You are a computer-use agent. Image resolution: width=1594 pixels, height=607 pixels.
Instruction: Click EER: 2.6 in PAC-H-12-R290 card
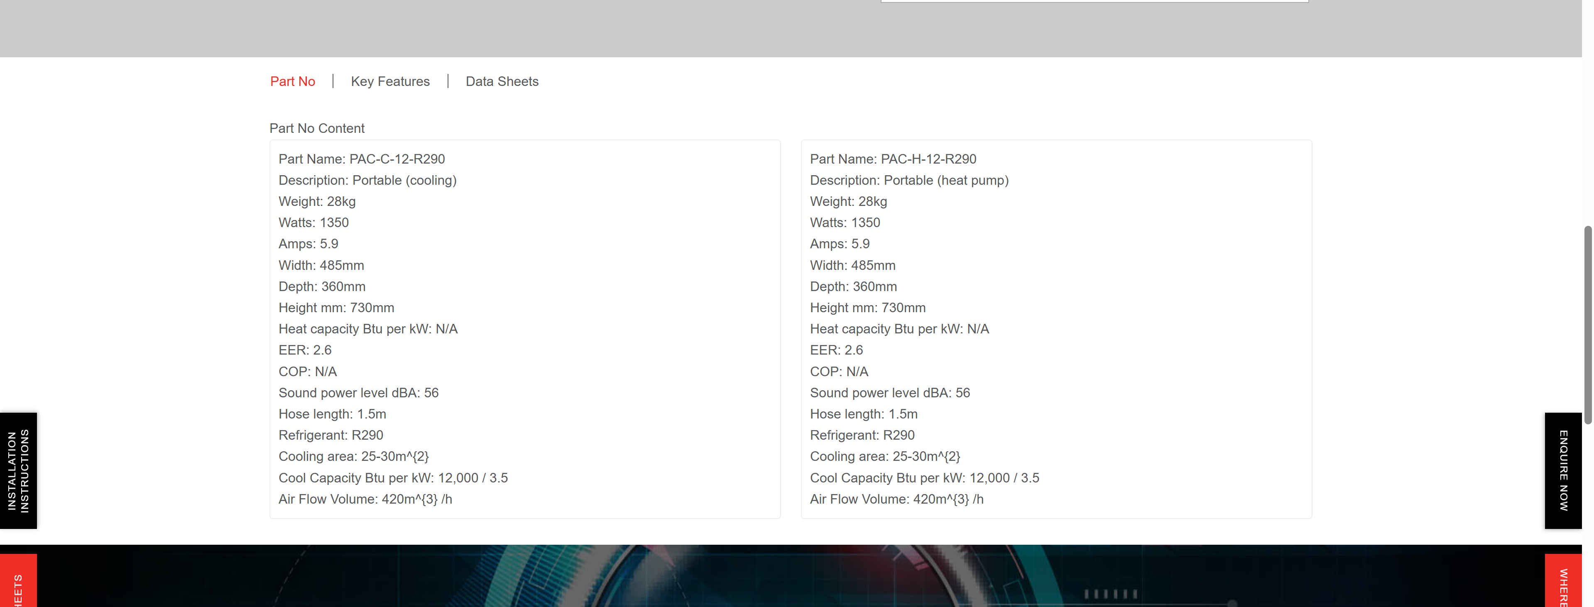coord(836,350)
